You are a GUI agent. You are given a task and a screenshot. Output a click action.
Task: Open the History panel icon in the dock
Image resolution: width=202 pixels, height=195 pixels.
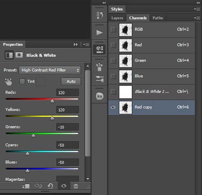click(100, 15)
